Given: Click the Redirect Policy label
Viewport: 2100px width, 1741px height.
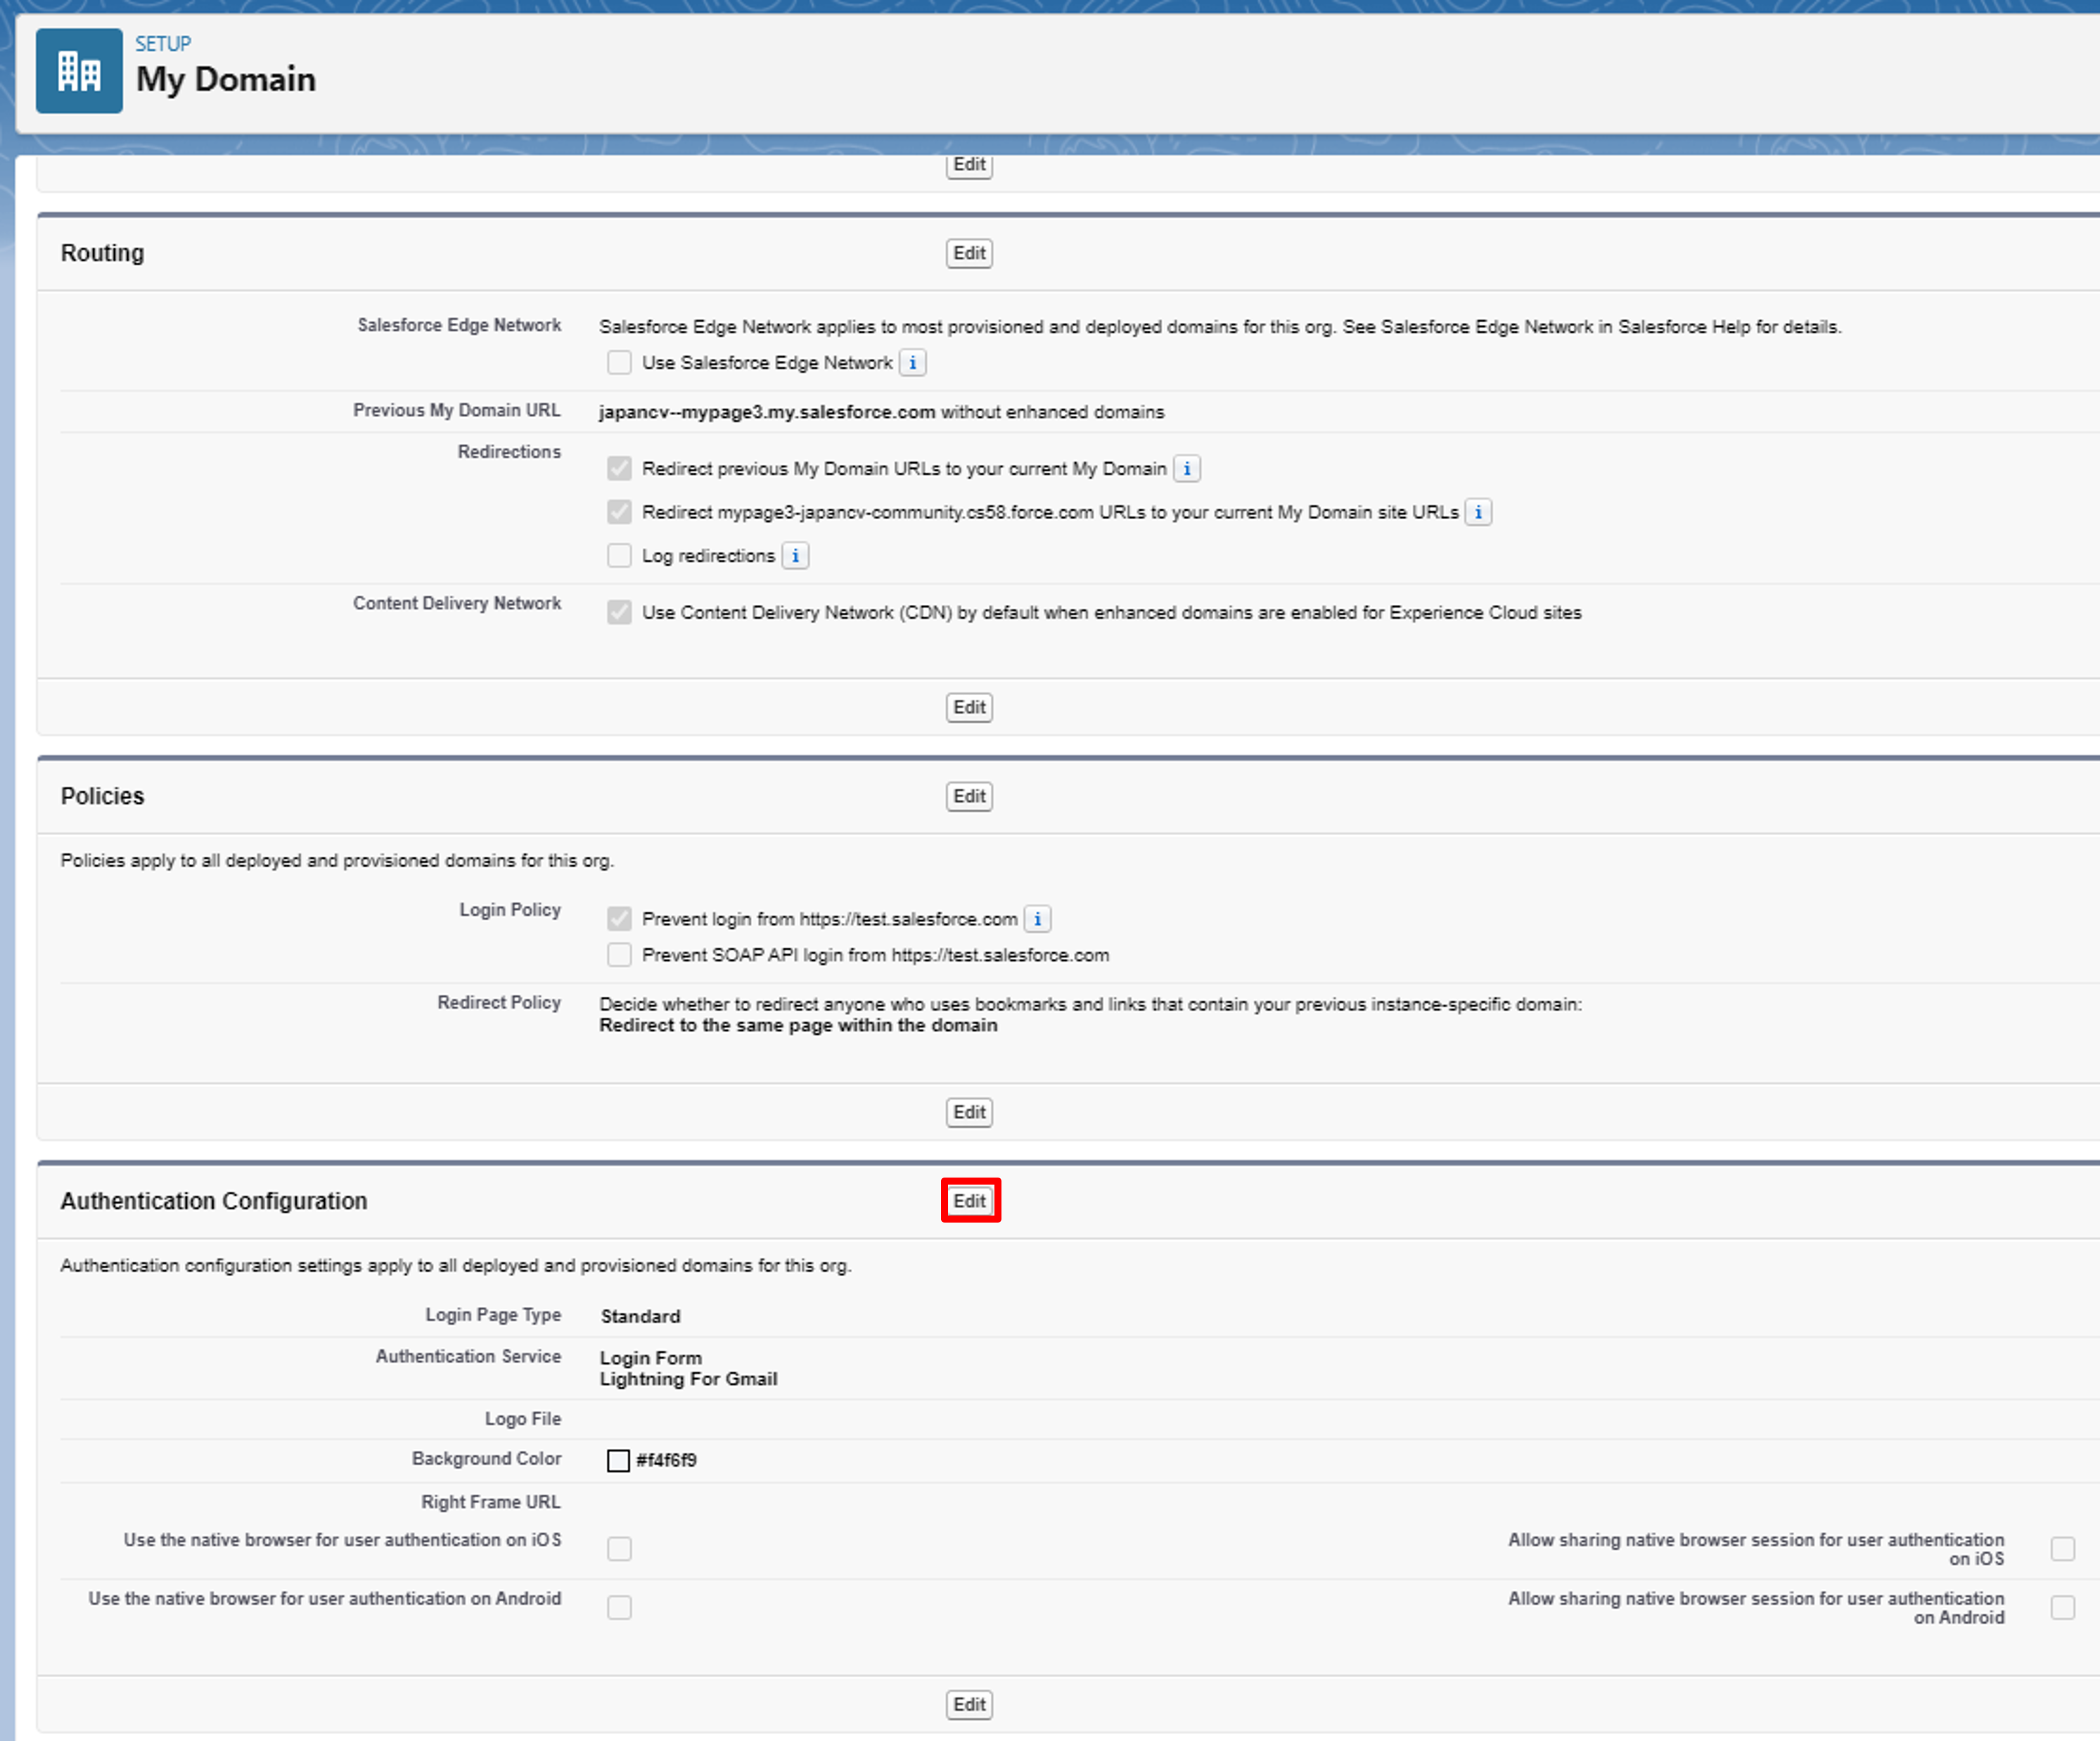Looking at the screenshot, I should 499,1002.
